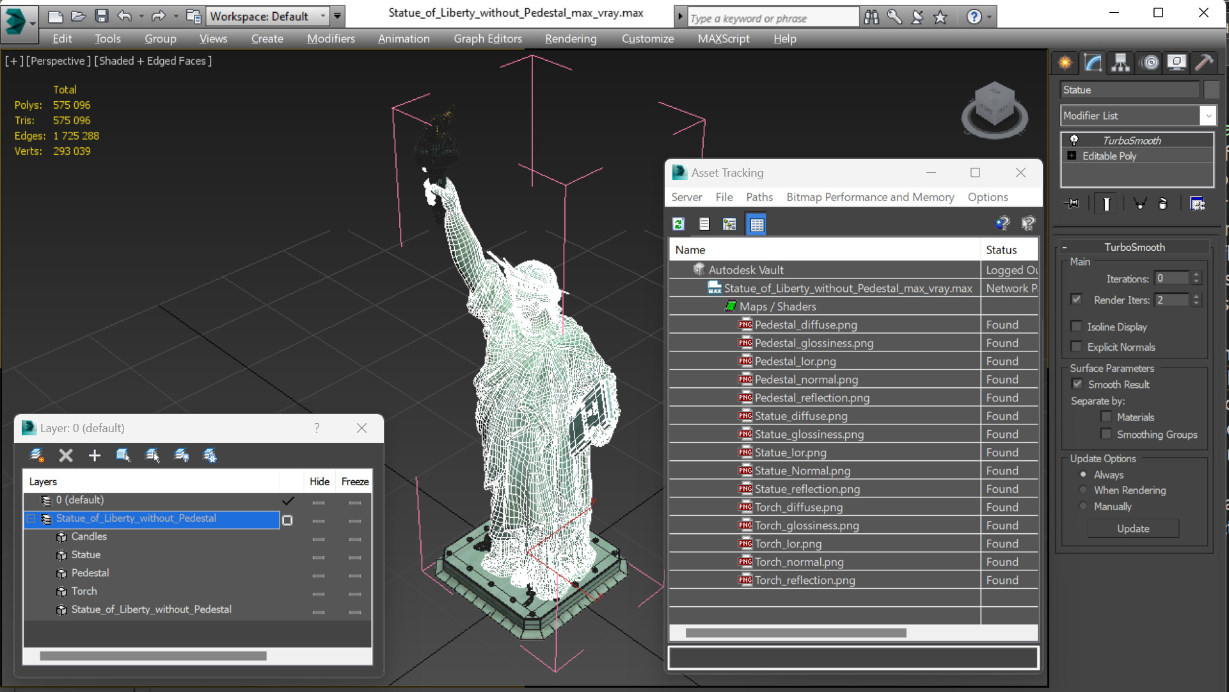1229x692 pixels.
Task: Click the Name column header in Asset Tracking
Action: [x=825, y=250]
